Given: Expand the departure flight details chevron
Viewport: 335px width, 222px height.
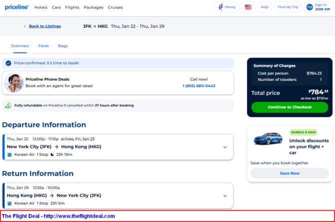Looking at the screenshot, I should [225, 147].
